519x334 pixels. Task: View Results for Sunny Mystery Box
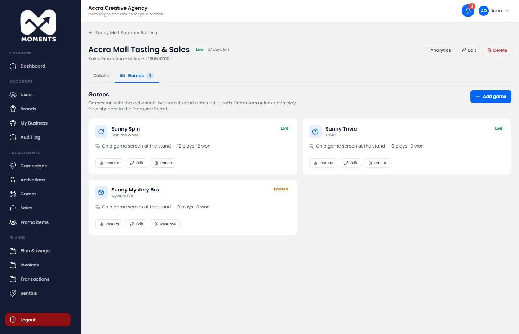click(109, 224)
